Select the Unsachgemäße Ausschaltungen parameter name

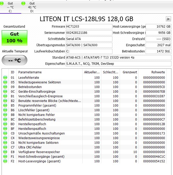tap(41, 133)
